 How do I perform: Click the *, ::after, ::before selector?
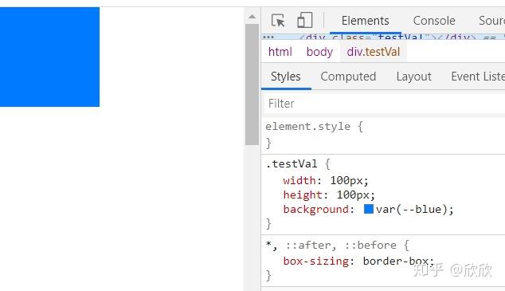click(331, 246)
